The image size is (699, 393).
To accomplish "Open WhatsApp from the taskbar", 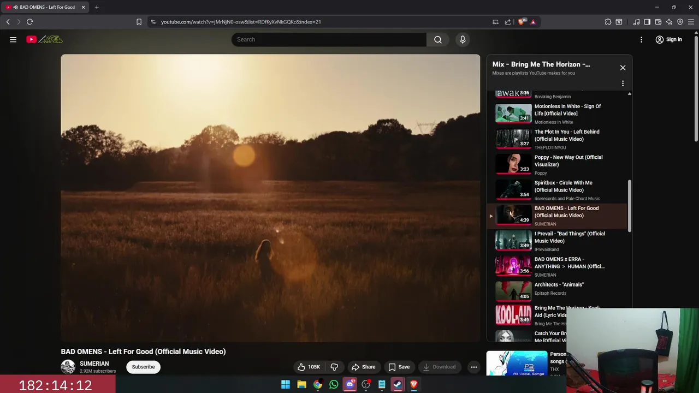I will (x=334, y=384).
